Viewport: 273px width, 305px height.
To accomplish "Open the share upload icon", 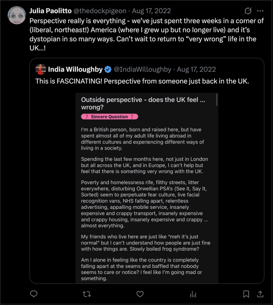I will click(x=260, y=294).
